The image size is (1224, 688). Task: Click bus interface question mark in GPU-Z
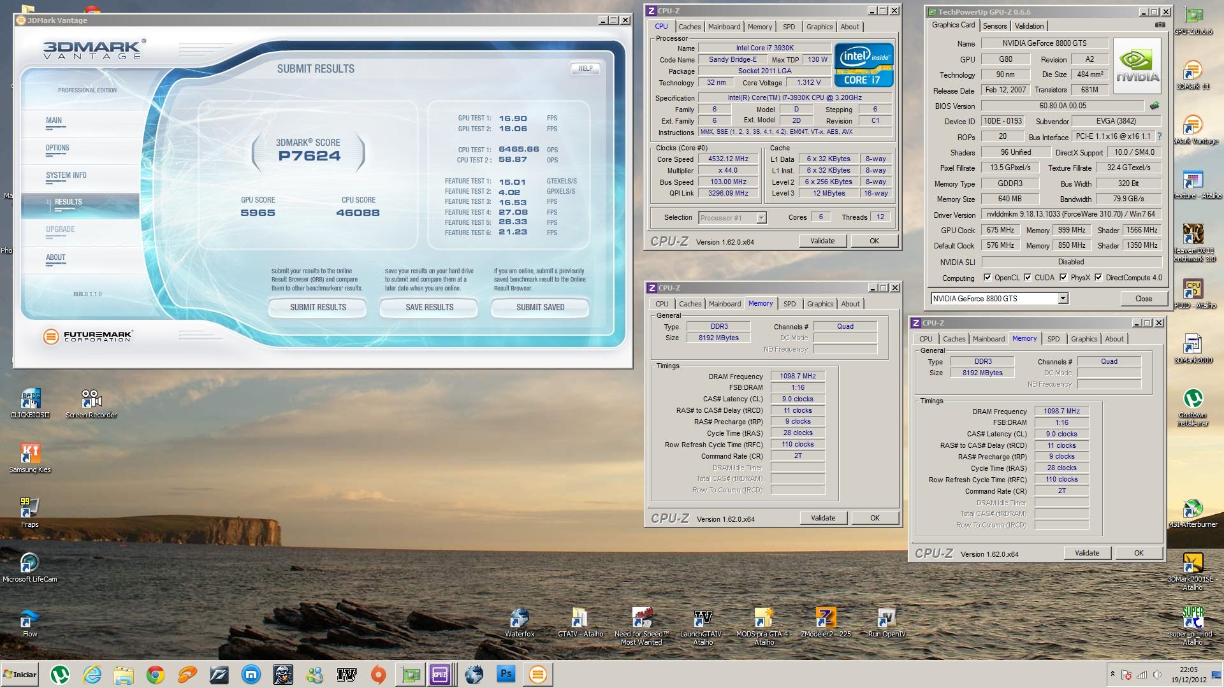[x=1159, y=136]
